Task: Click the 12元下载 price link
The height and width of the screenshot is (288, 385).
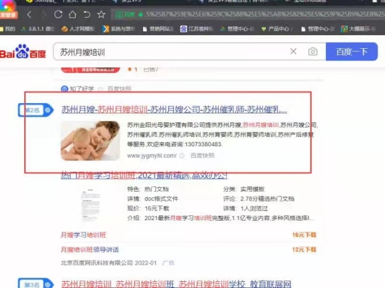Action: pos(304,250)
